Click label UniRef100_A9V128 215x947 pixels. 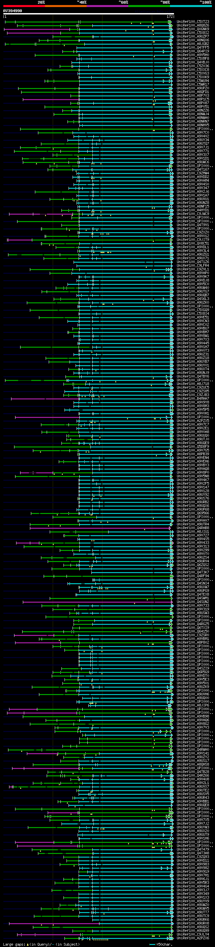click(193, 491)
